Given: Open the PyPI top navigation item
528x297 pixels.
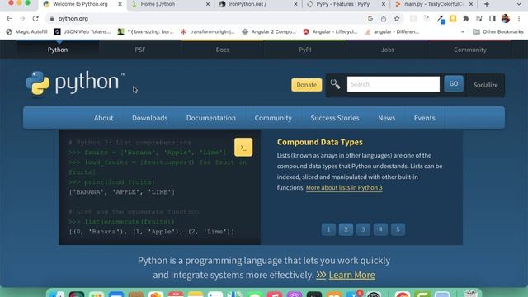Looking at the screenshot, I should 305,49.
